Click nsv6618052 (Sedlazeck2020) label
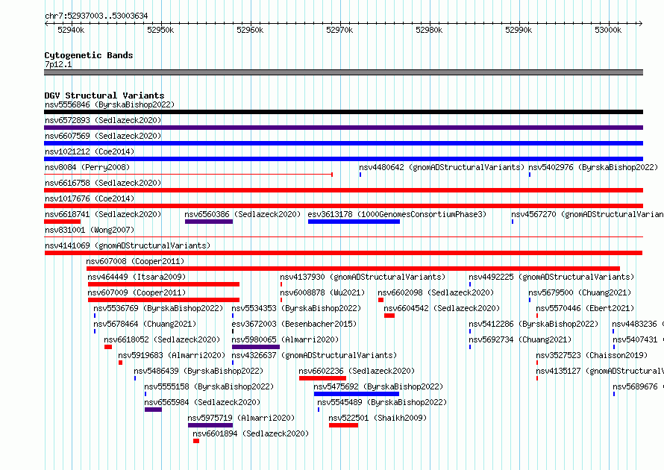The image size is (664, 470). click(x=162, y=339)
